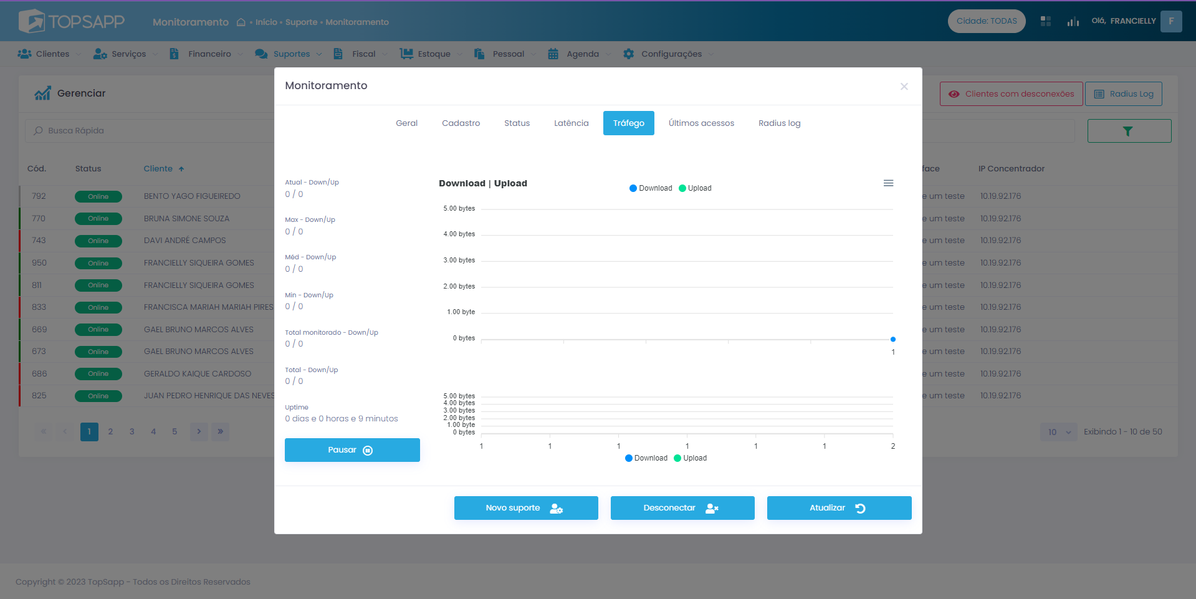This screenshot has width=1196, height=599.
Task: Expand the Fiscal menu chevron
Action: point(385,54)
